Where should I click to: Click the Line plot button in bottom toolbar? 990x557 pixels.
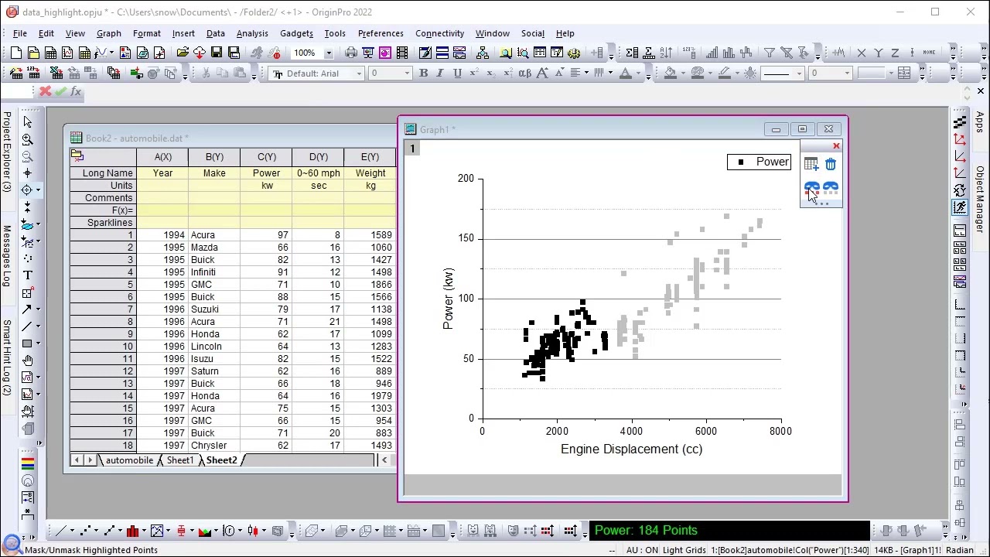click(60, 531)
